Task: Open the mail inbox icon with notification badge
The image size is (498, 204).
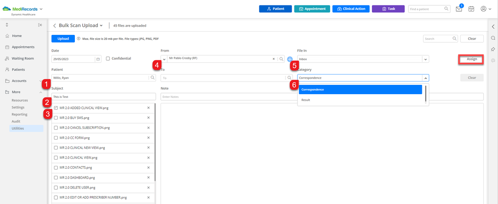Action: click(x=459, y=9)
